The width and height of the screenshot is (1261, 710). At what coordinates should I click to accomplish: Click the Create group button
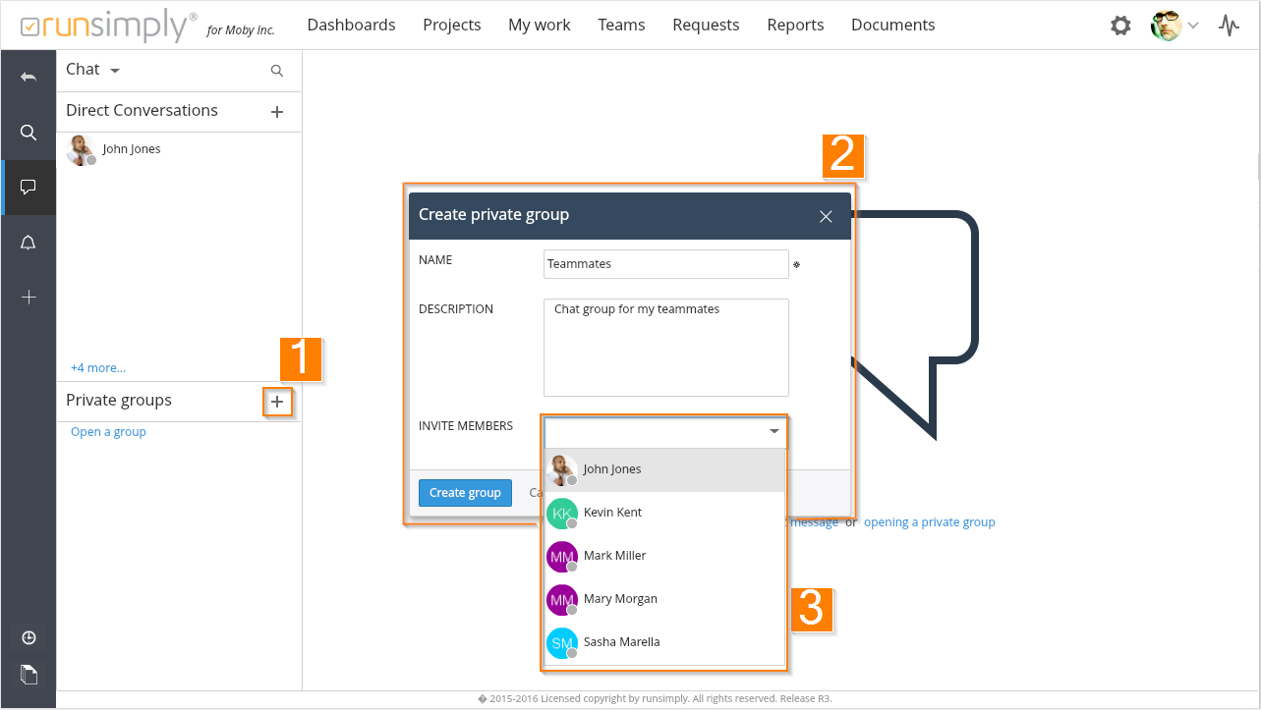465,493
